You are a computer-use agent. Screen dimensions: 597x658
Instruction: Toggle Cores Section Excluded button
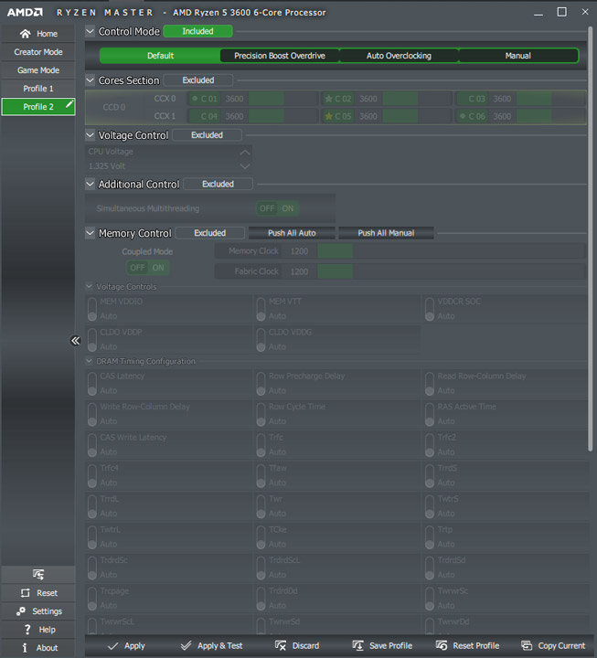click(198, 80)
